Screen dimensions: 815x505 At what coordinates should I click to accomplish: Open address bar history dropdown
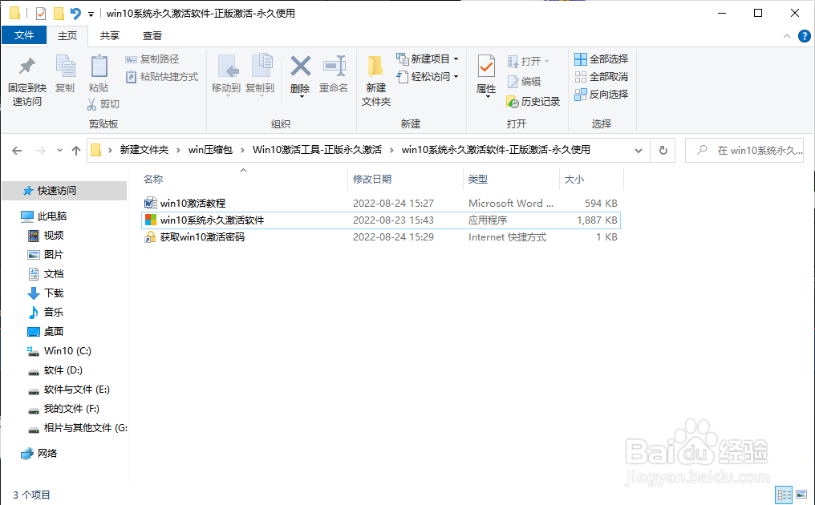point(639,151)
